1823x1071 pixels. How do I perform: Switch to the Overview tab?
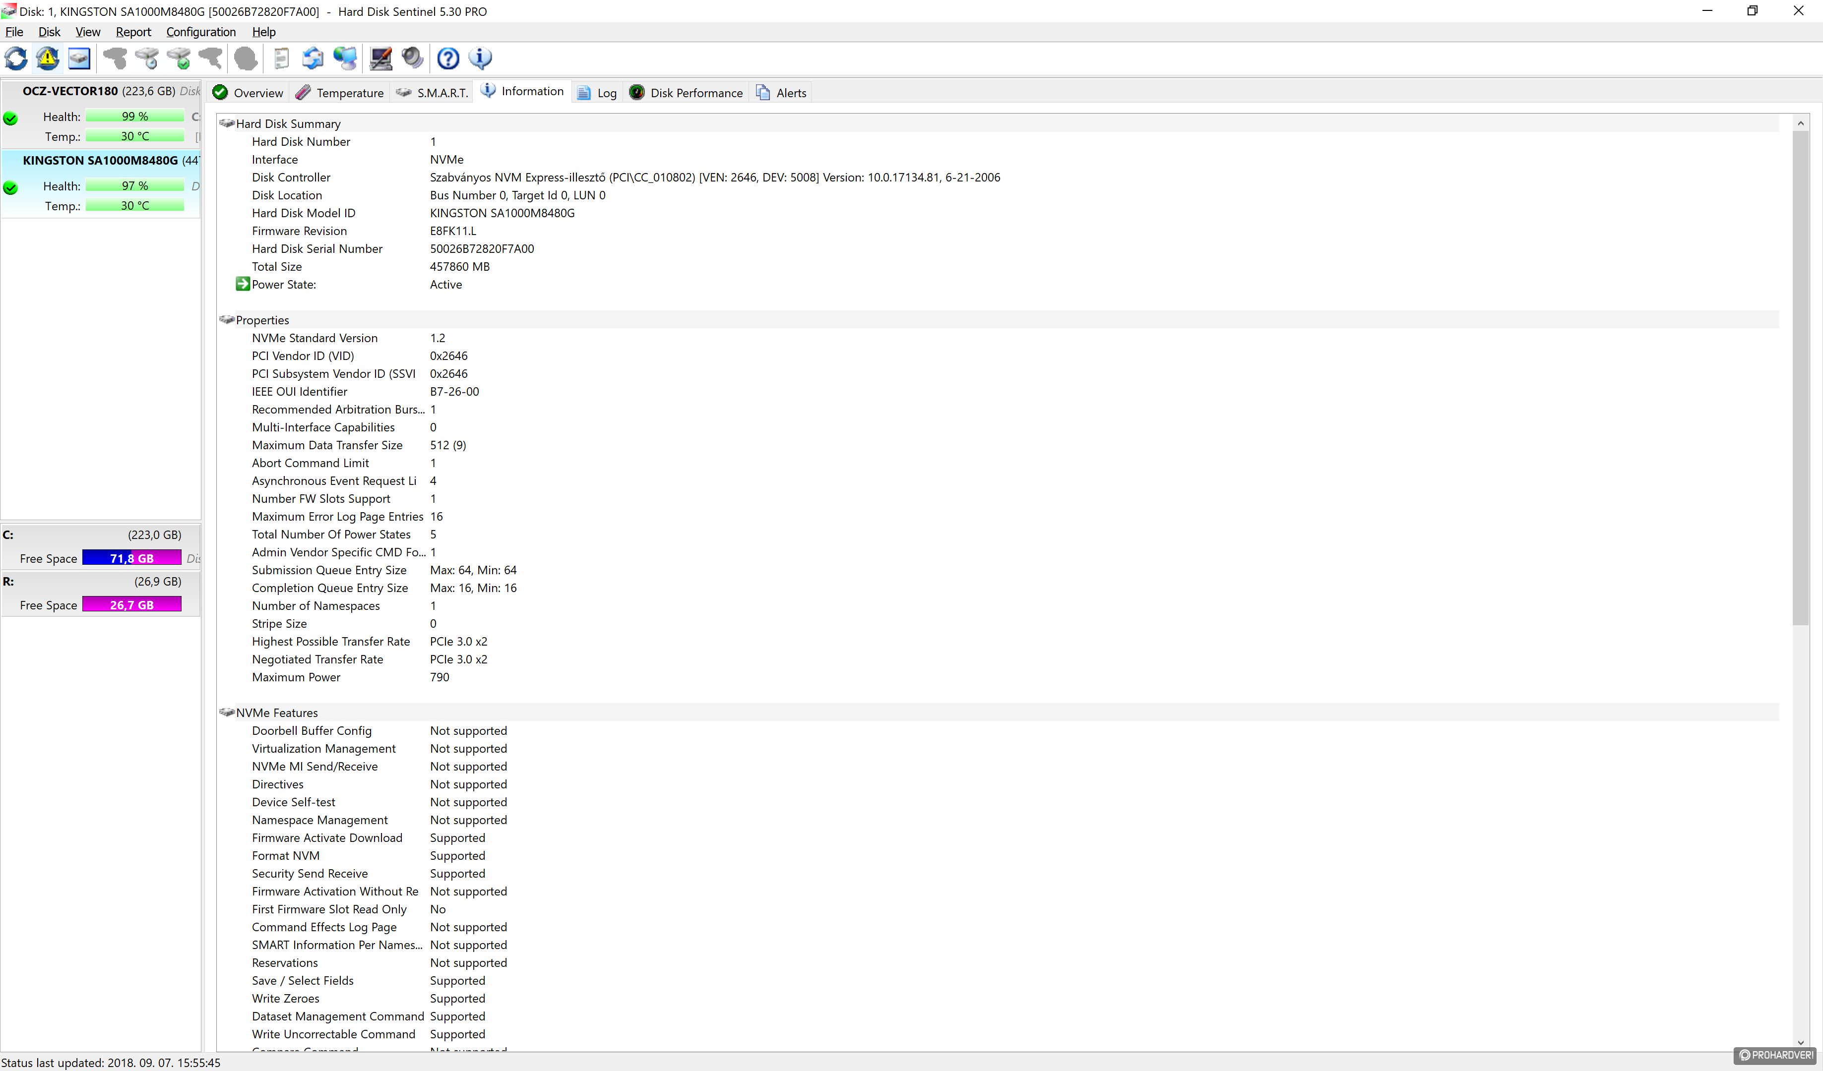tap(248, 93)
